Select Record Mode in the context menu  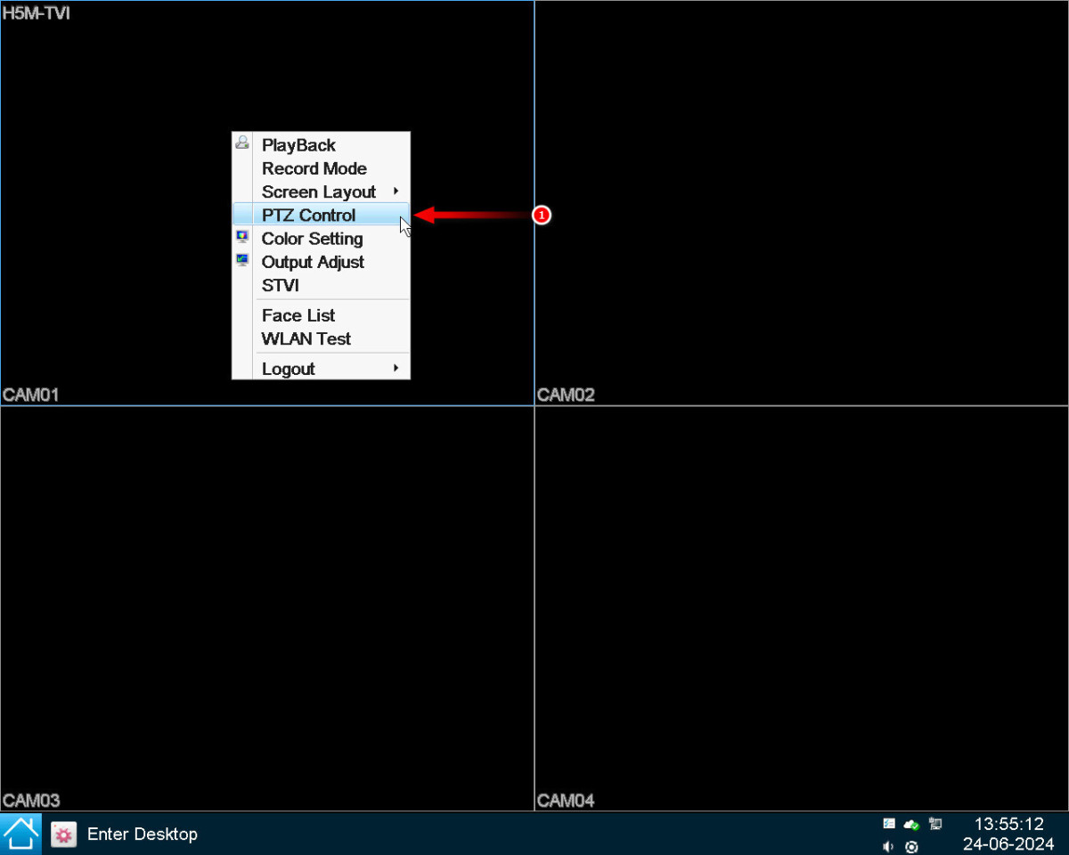click(314, 168)
